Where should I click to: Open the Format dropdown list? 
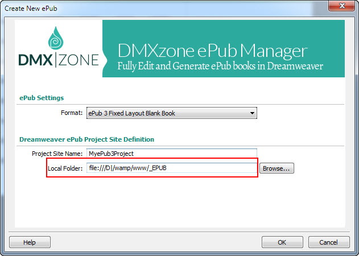[x=171, y=113]
